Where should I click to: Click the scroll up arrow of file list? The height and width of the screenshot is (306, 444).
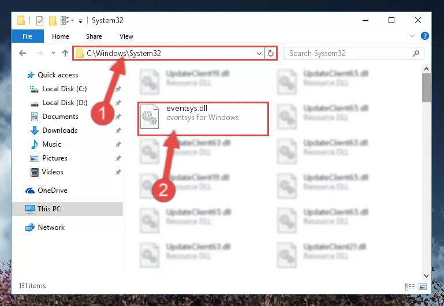pyautogui.click(x=426, y=69)
